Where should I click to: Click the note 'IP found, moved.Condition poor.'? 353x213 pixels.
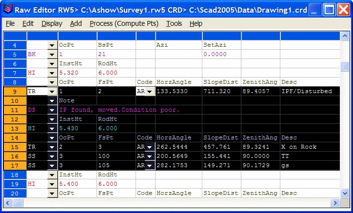(x=119, y=110)
